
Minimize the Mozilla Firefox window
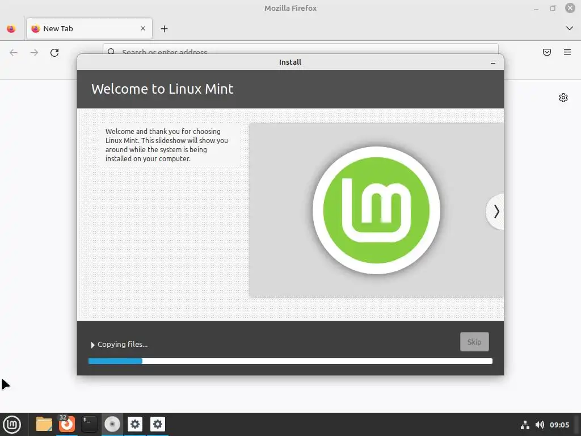[x=536, y=8]
